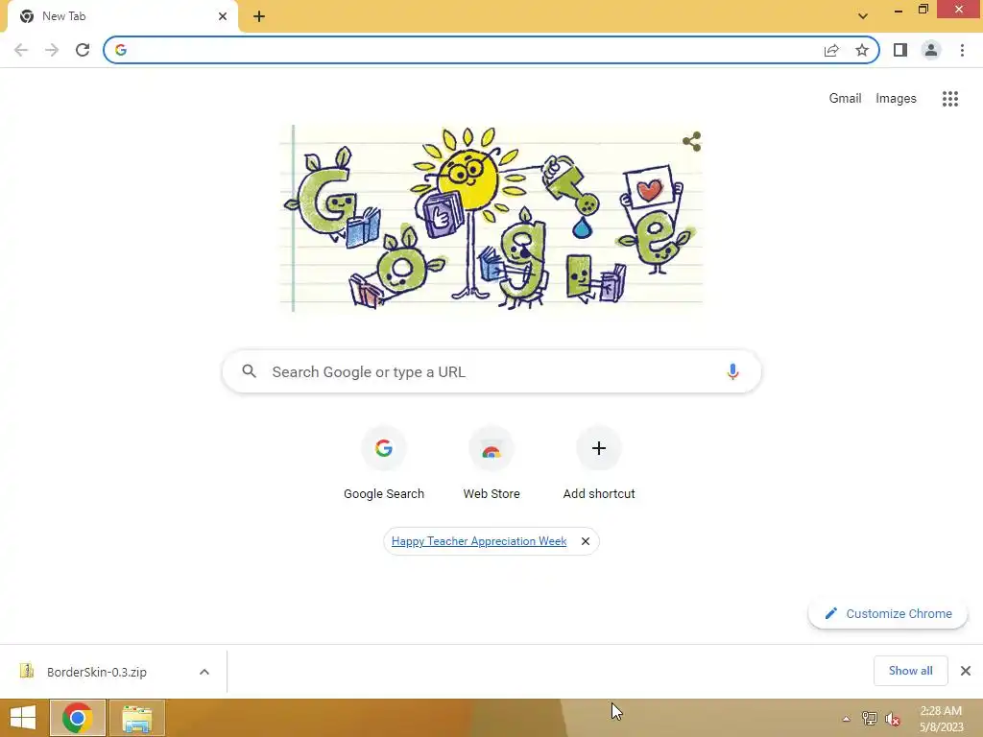
Task: Open the Chrome three-dot menu
Action: pos(962,50)
